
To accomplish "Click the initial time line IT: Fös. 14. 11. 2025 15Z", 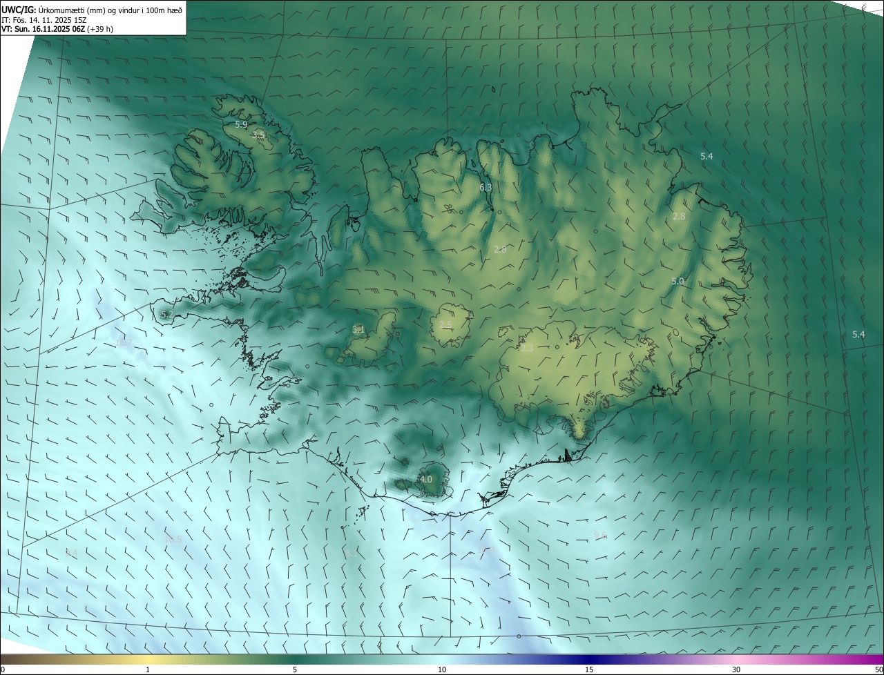I will 44,20.
